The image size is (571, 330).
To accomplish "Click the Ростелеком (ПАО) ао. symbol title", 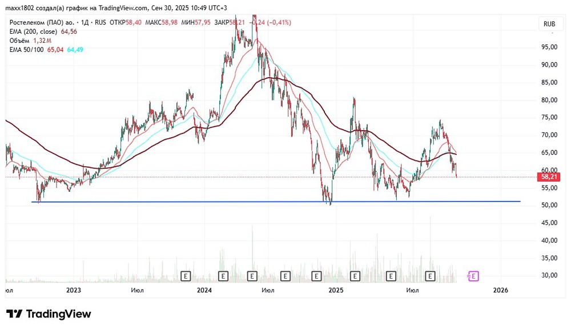I will pos(42,23).
